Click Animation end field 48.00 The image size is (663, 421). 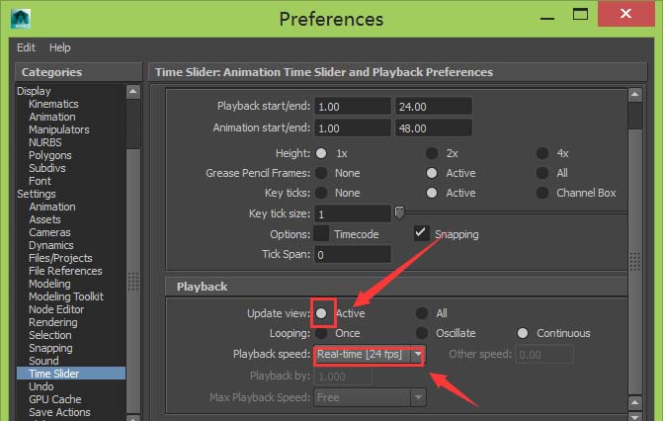pos(434,128)
